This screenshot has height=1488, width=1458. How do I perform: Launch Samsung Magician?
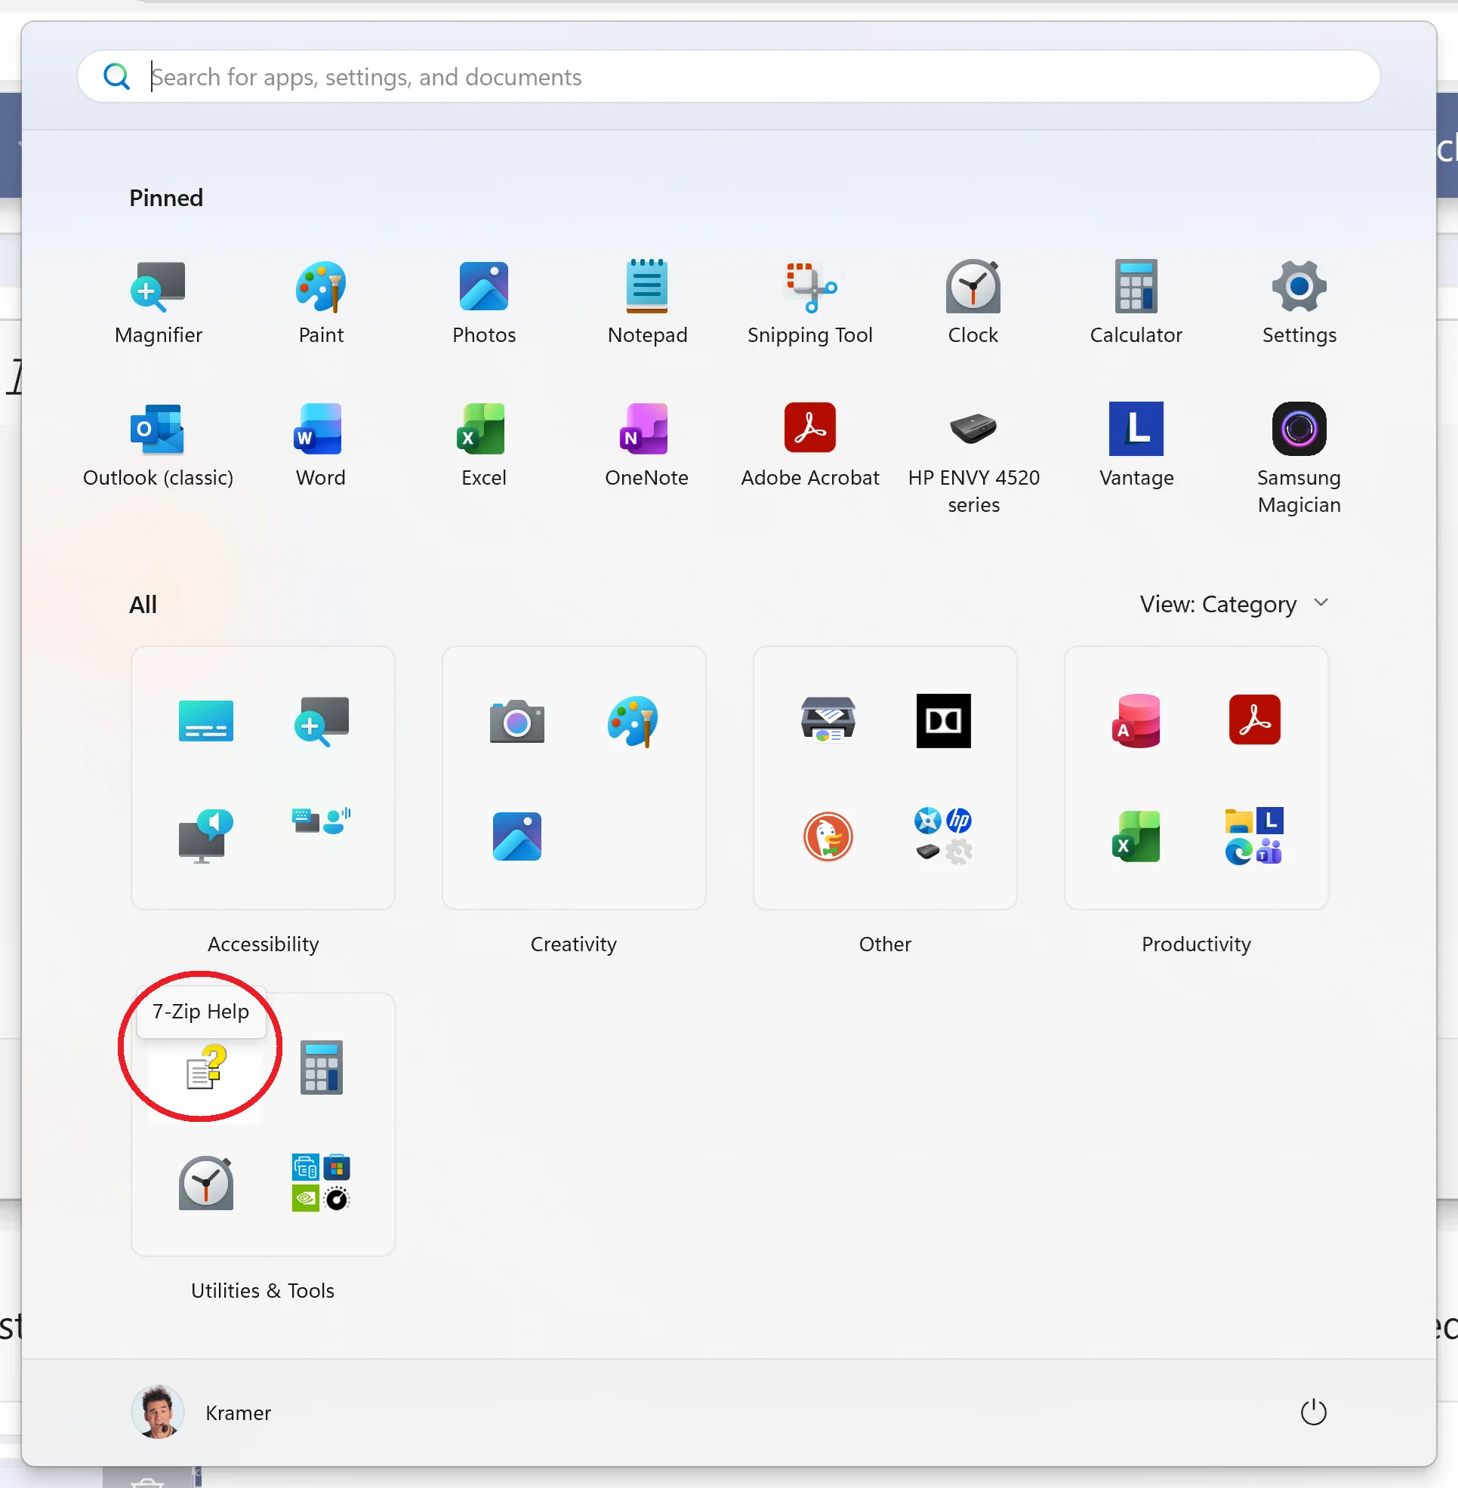(1299, 458)
